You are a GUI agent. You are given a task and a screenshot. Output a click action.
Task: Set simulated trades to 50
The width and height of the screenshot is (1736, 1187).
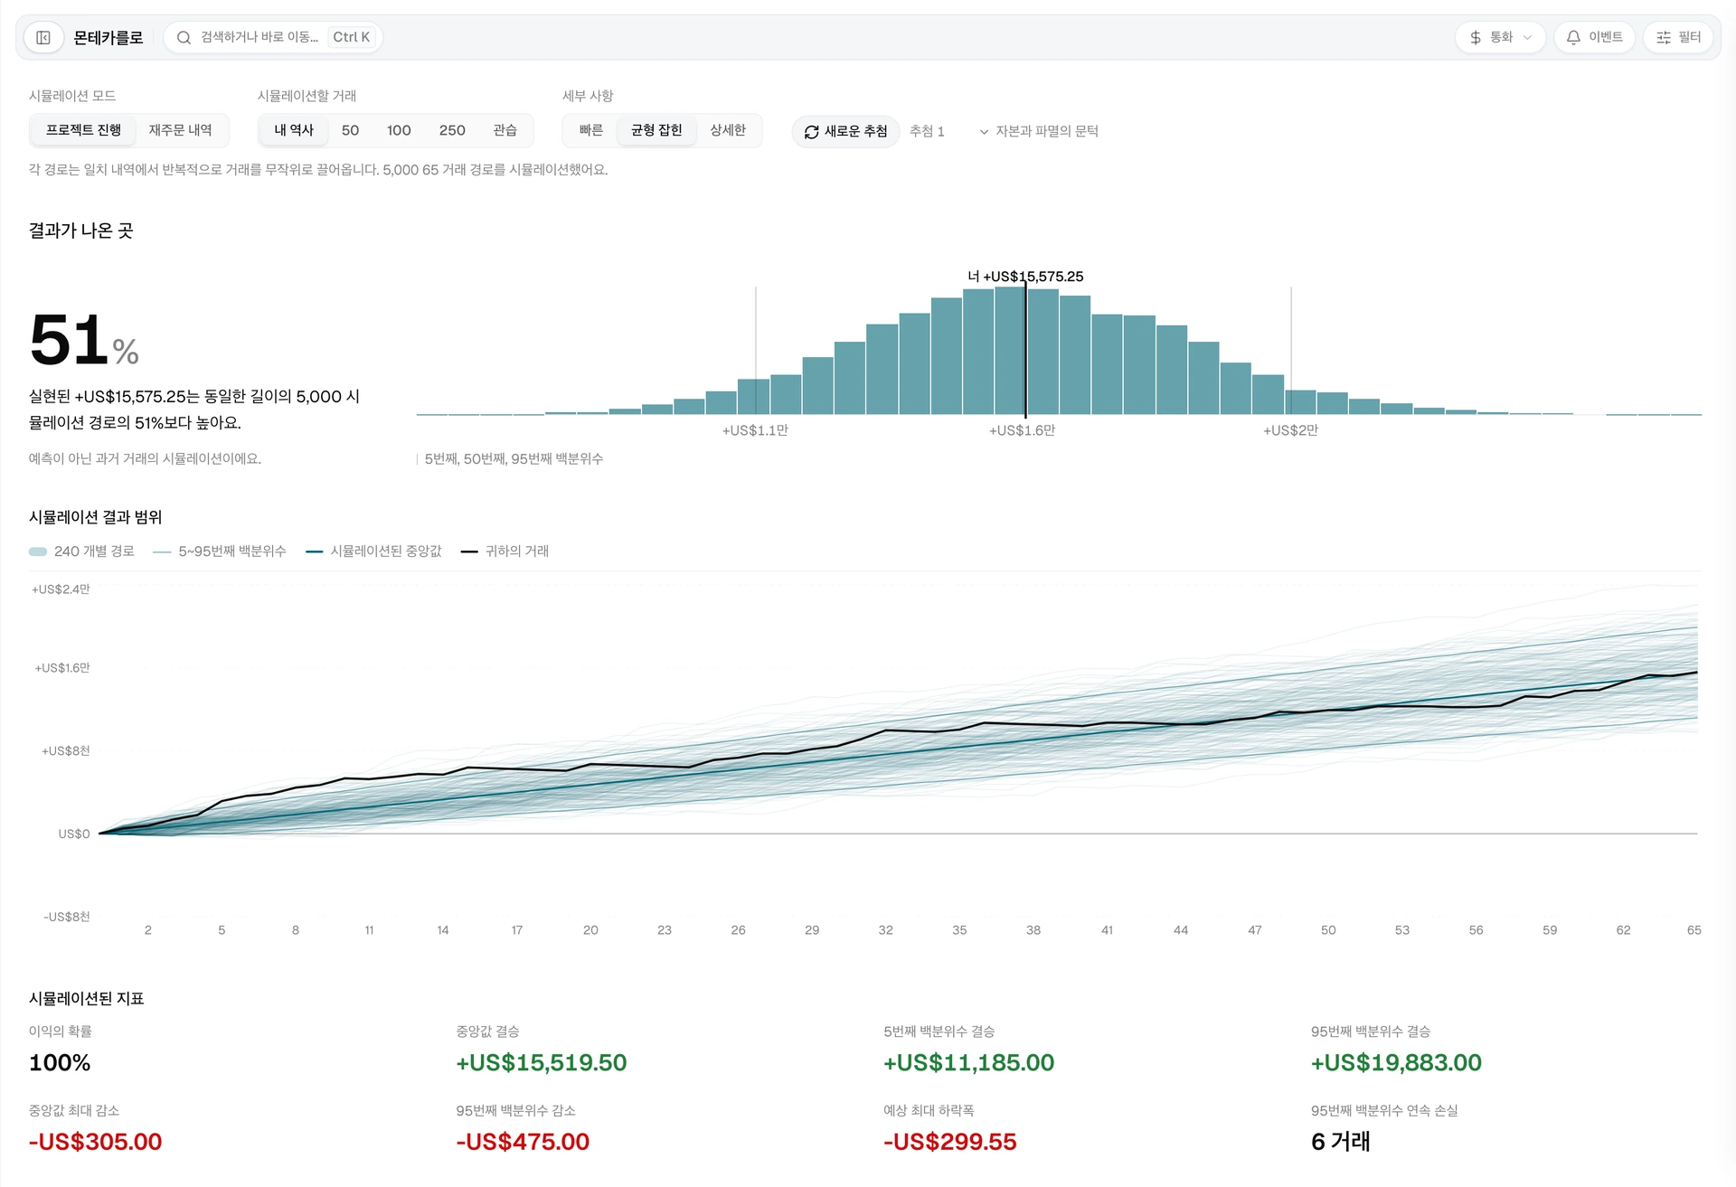(350, 130)
